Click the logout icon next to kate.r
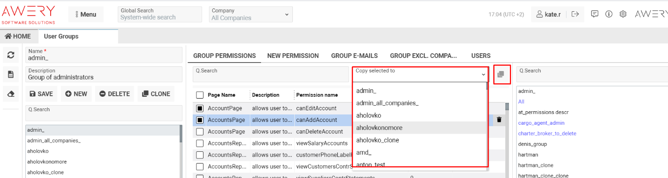This screenshot has width=668, height=178. [x=575, y=14]
